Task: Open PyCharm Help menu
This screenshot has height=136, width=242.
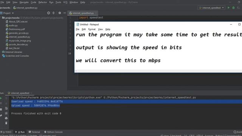Action: (82, 2)
